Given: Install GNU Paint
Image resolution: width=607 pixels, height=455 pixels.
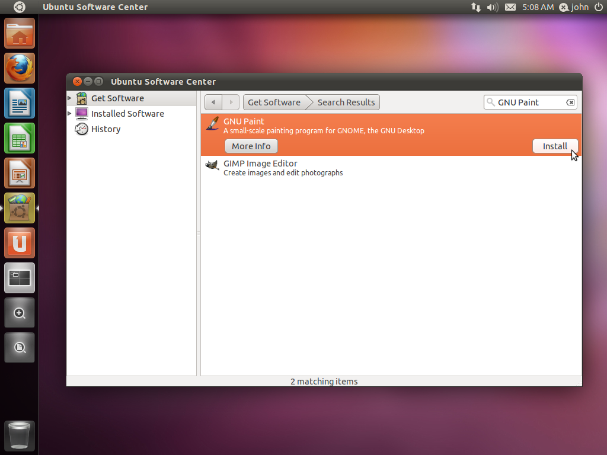Looking at the screenshot, I should click(555, 146).
